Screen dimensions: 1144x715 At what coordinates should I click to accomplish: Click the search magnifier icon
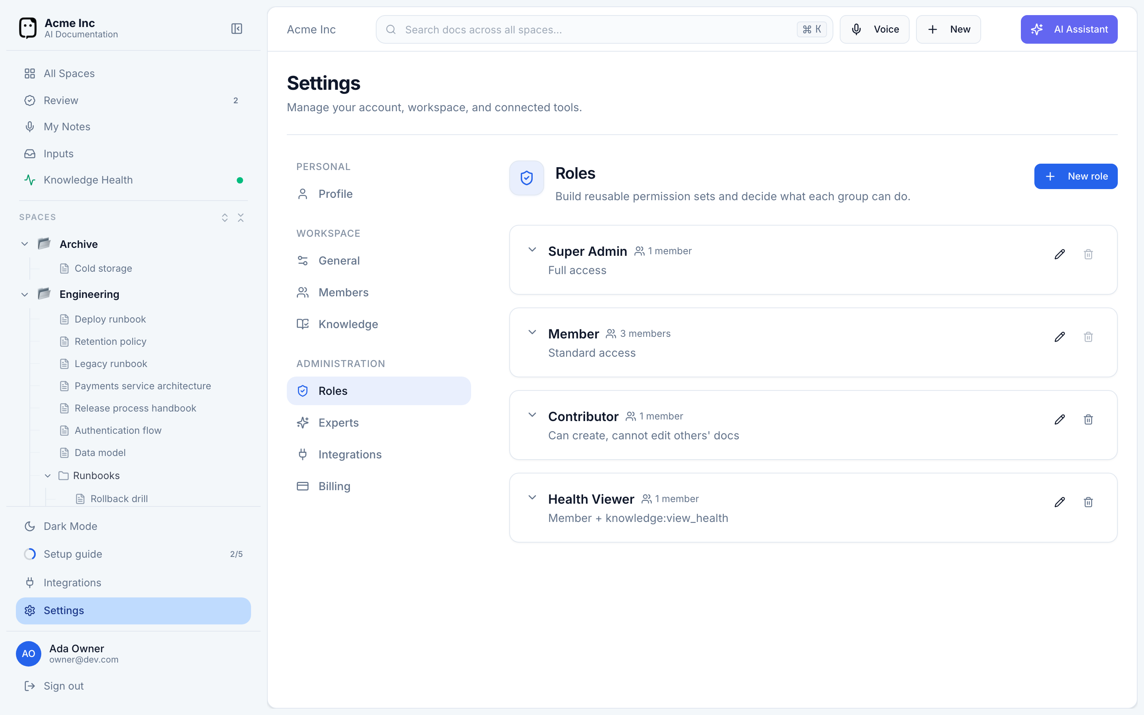[x=391, y=29]
